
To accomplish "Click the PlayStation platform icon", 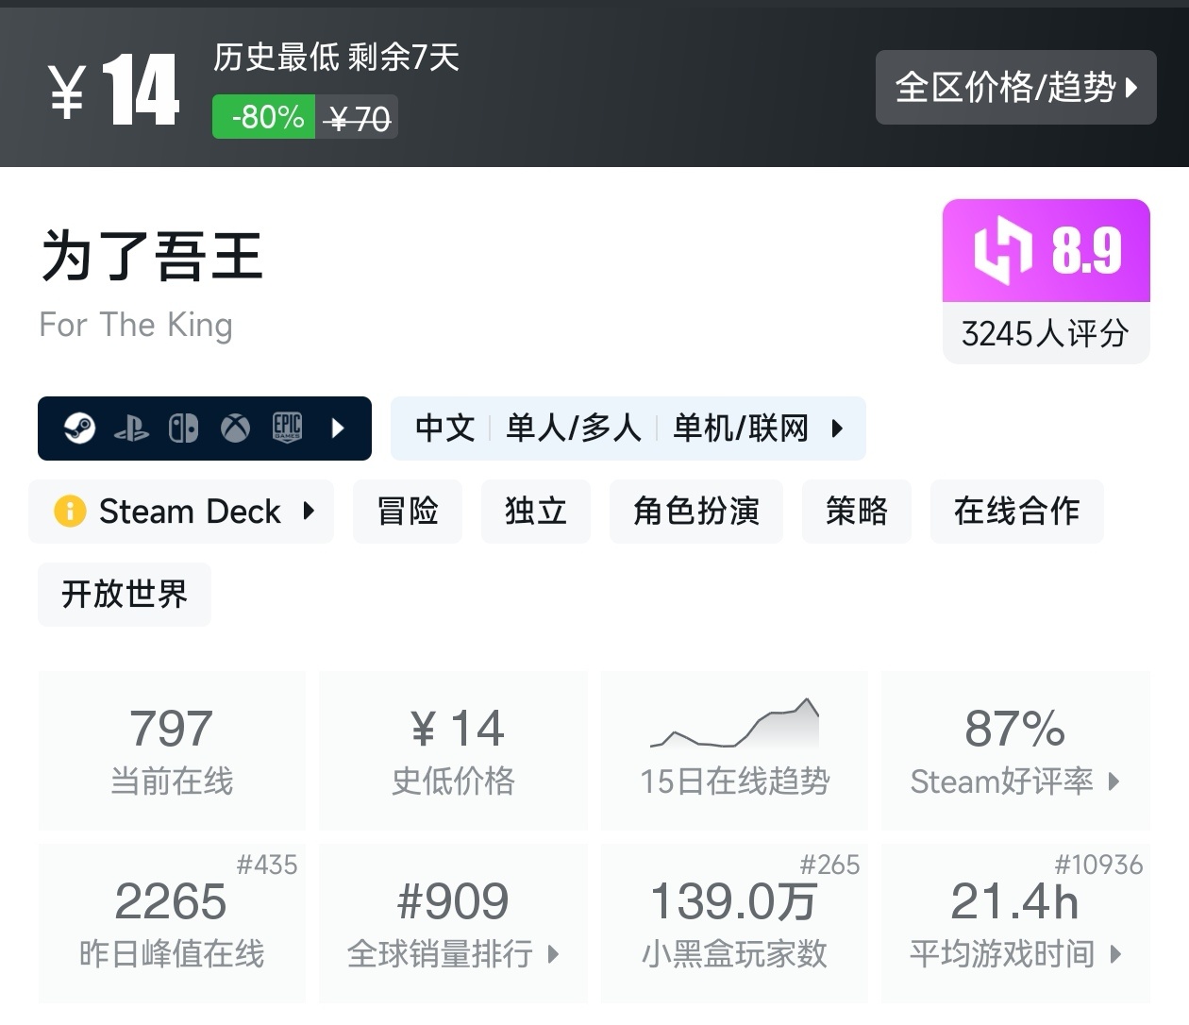I will click(131, 429).
